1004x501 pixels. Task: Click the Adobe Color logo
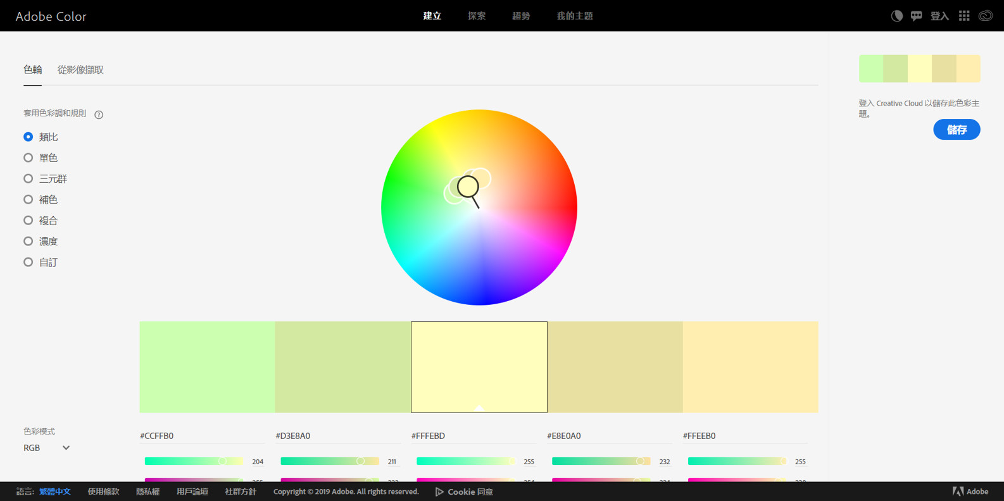(x=51, y=16)
